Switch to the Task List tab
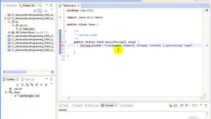 28,79
